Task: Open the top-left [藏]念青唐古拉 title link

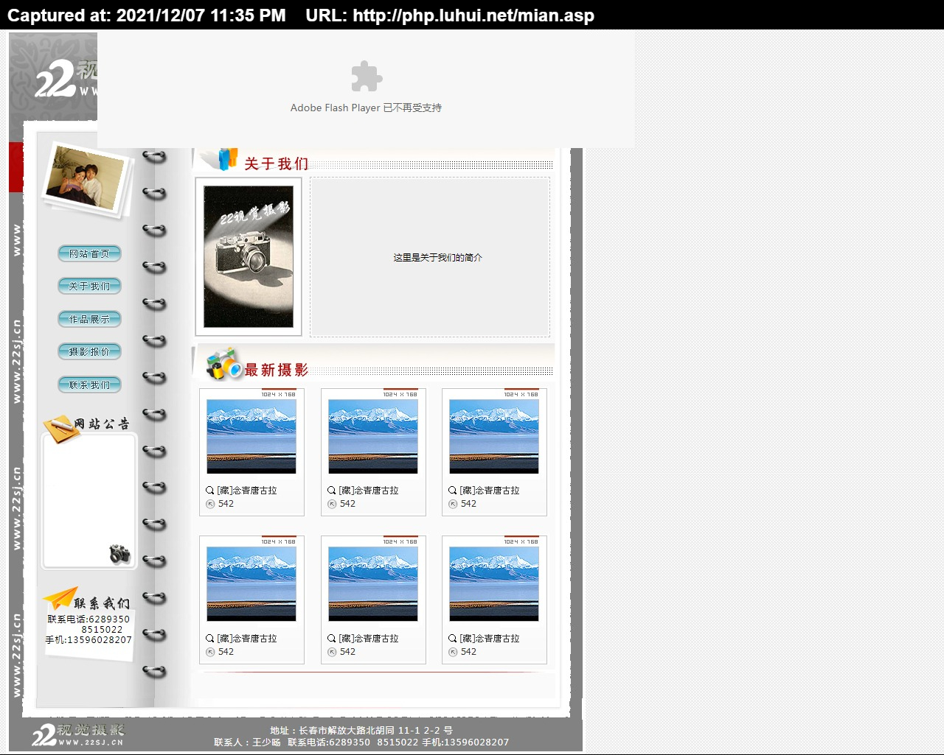Action: (x=247, y=491)
